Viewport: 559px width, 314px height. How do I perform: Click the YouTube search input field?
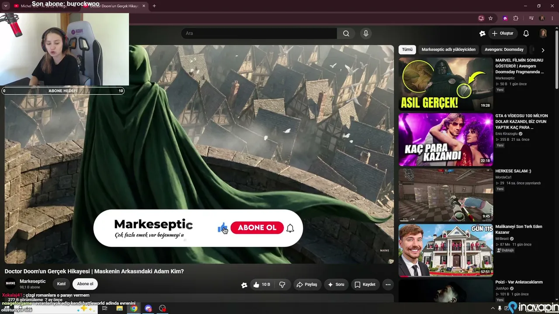pyautogui.click(x=259, y=34)
